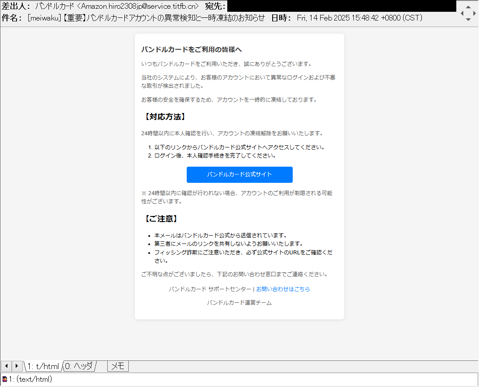Click bullet フィッシング詐欺にご注意いただき
The image size is (479, 387).
pyautogui.click(x=243, y=257)
